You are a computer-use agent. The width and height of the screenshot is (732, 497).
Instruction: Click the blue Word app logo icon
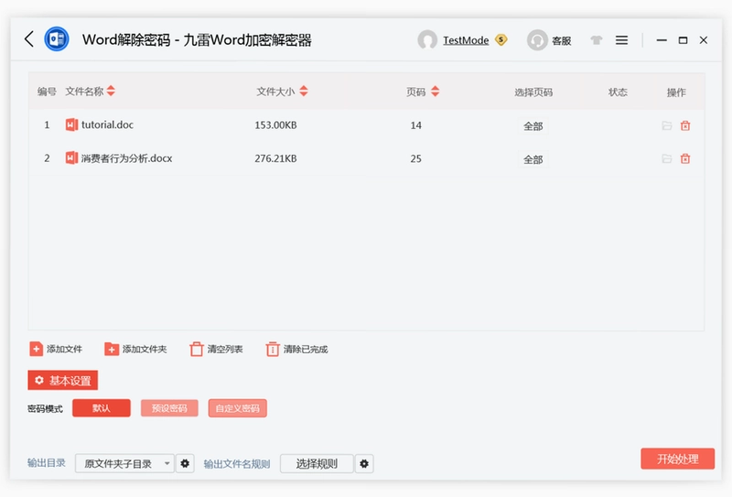57,39
